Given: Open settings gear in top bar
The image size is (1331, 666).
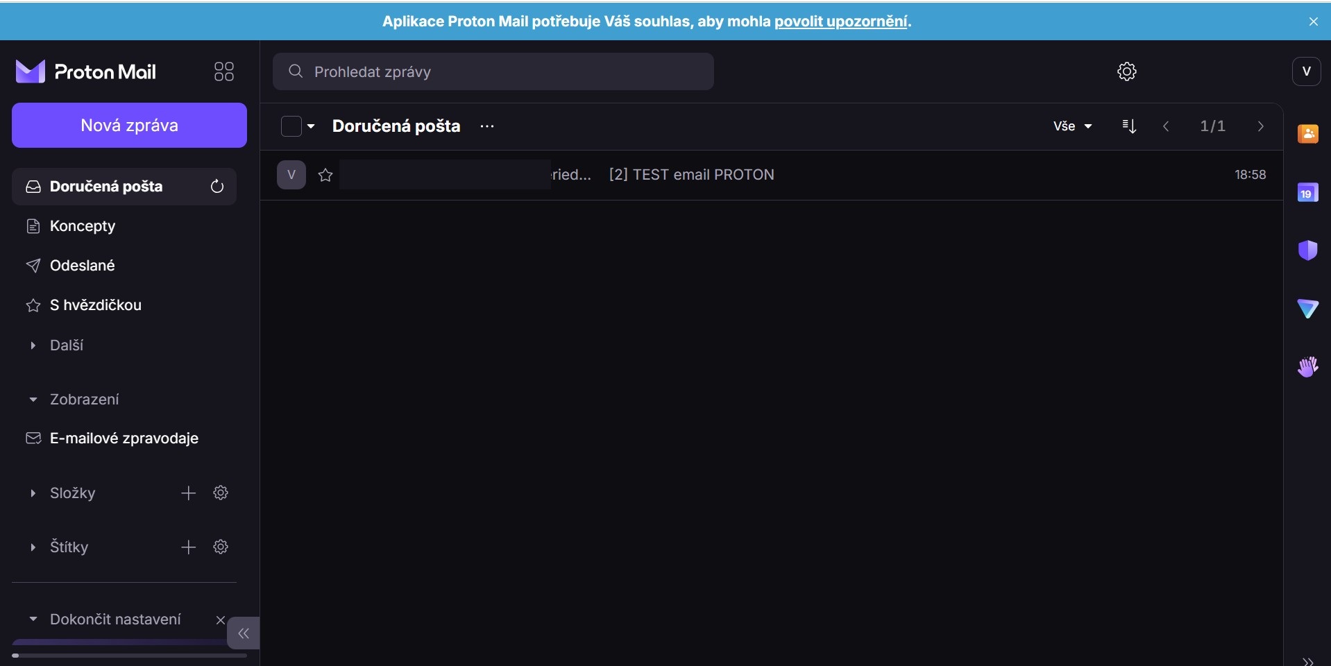Looking at the screenshot, I should 1127,71.
